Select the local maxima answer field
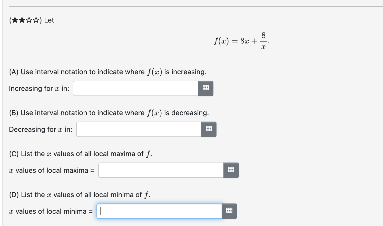This screenshot has height=226, width=383. click(159, 170)
